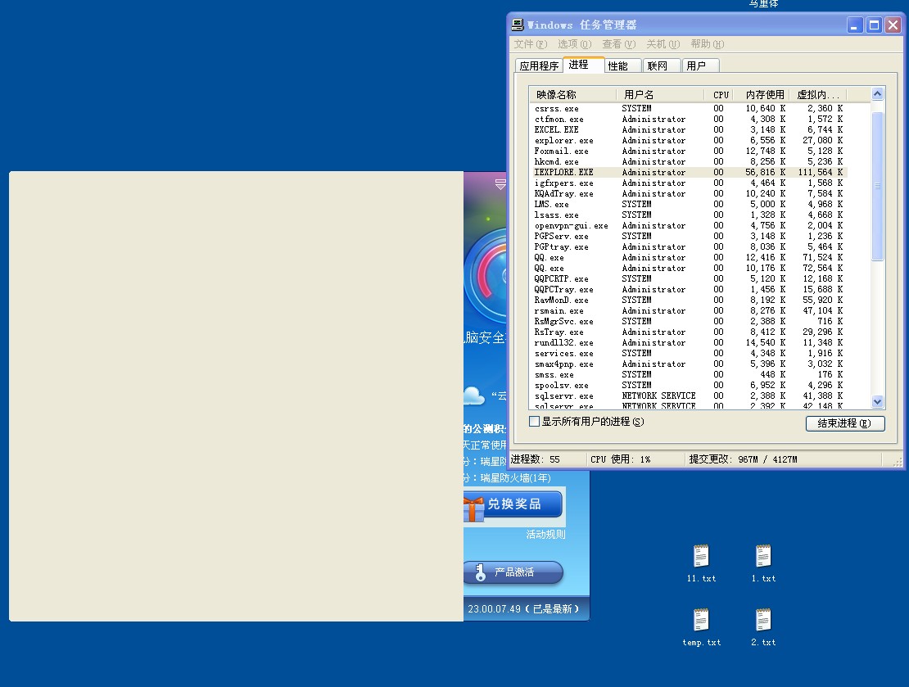The image size is (909, 687).
Task: Select the KQAdTray.exe process row
Action: tap(689, 193)
